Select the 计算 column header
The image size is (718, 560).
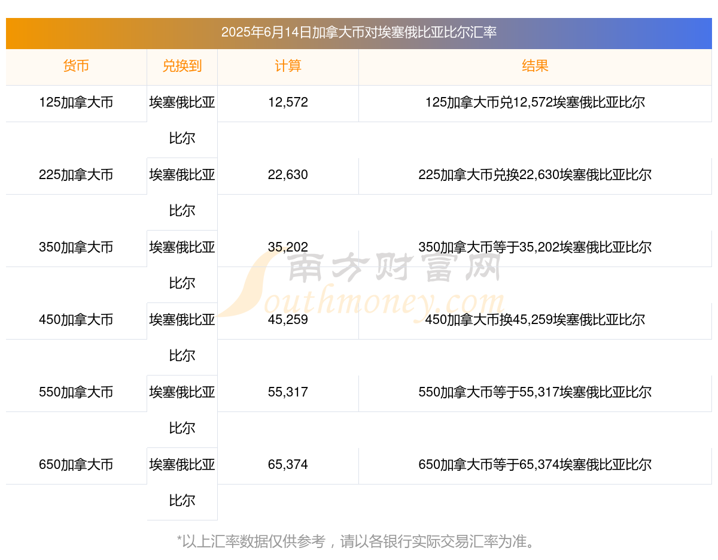[288, 66]
